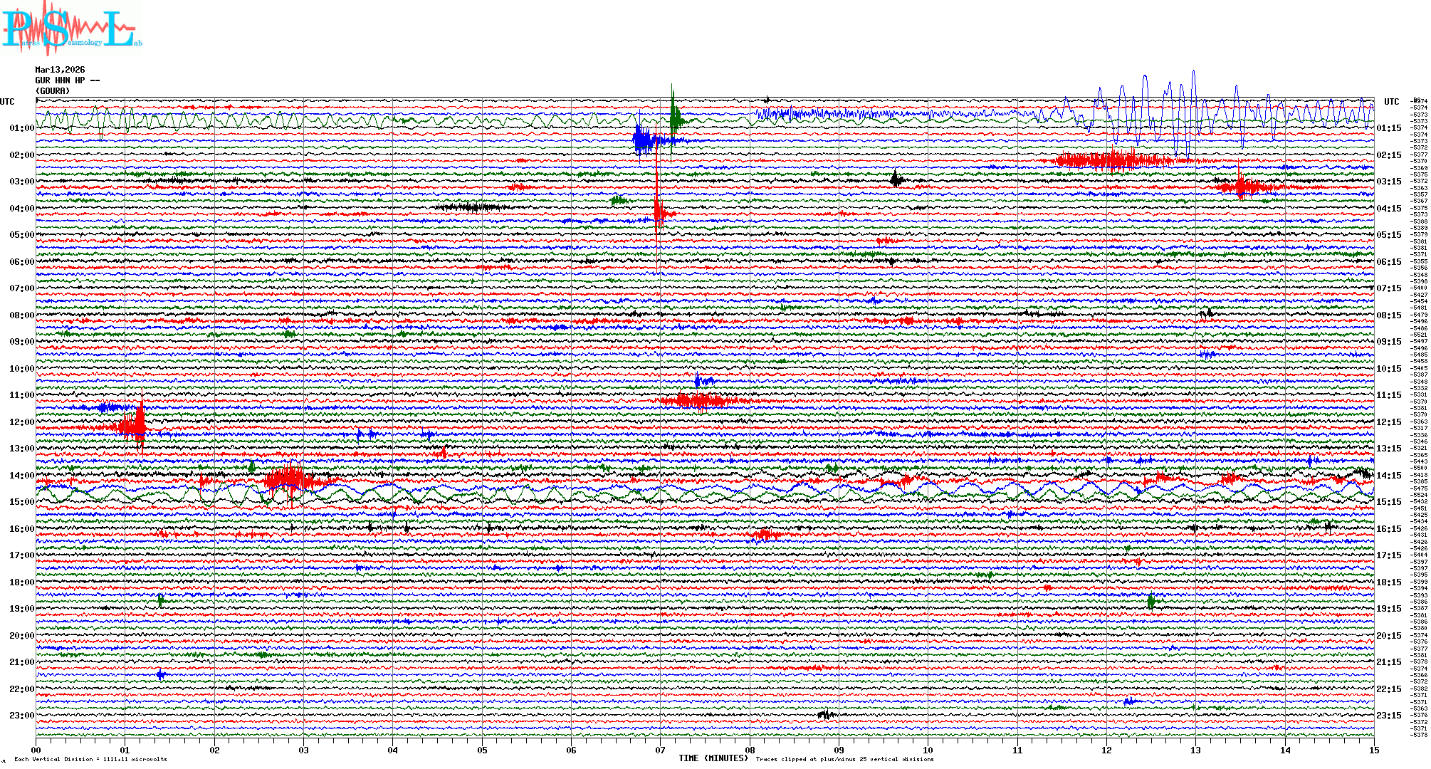
Task: Click the (GOURA) station name text
Action: click(x=53, y=91)
